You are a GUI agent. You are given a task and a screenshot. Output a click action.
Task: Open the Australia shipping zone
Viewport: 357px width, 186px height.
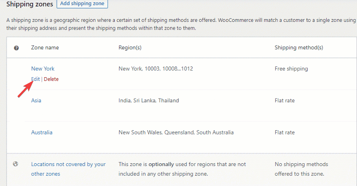coord(42,132)
